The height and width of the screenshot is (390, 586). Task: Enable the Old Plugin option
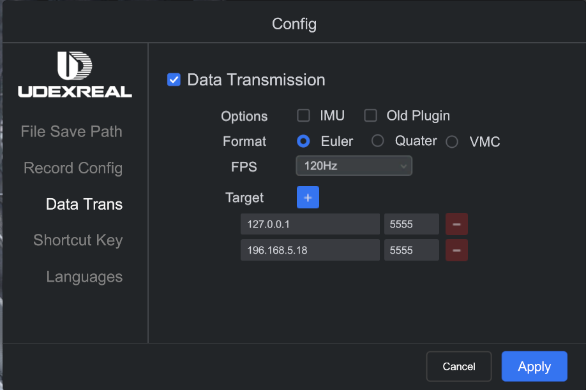click(370, 115)
